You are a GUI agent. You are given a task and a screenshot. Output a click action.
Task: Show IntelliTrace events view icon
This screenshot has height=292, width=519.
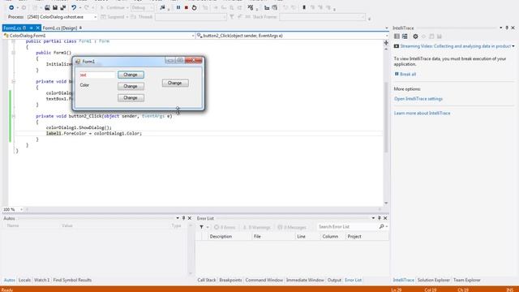(397, 36)
